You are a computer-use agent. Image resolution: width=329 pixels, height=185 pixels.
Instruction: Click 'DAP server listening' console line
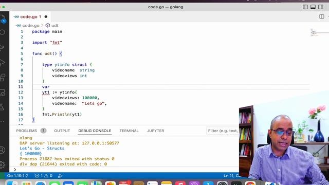coord(69,143)
